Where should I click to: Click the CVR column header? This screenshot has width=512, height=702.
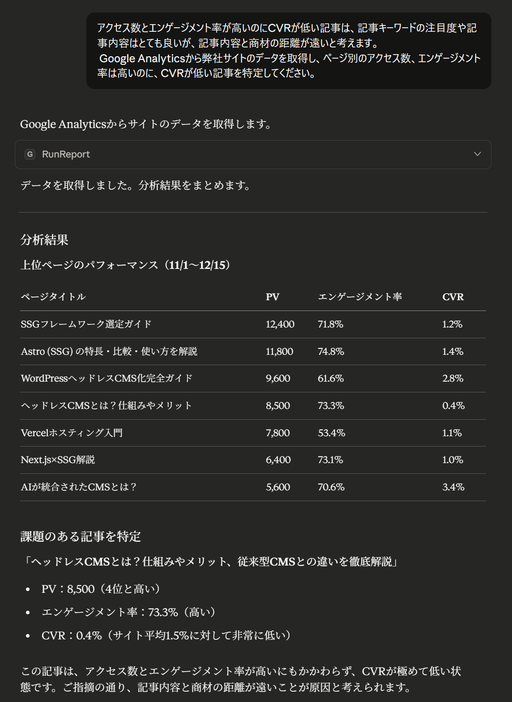453,297
